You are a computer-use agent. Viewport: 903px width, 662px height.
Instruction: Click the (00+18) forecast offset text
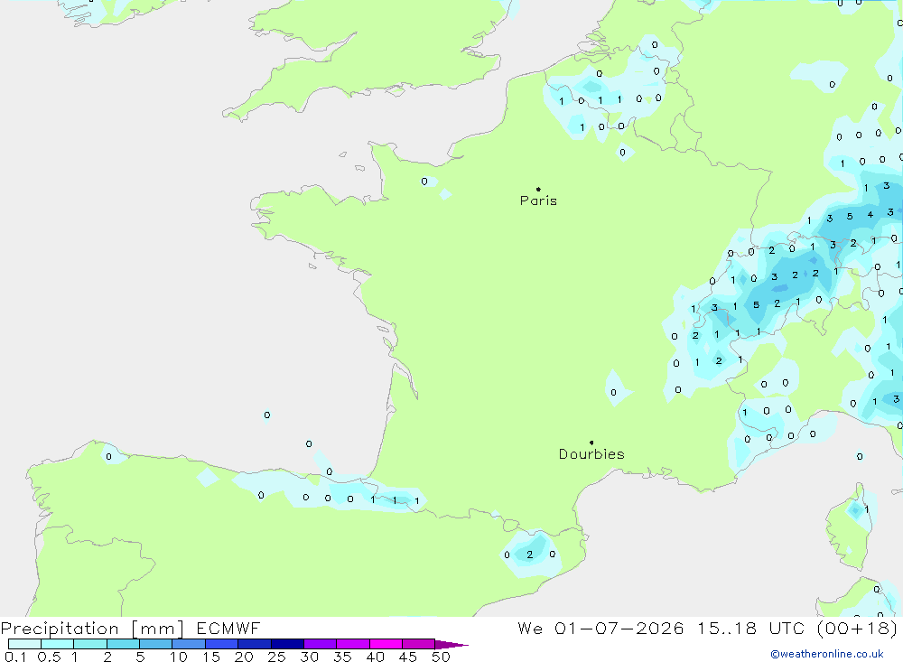pos(857,628)
